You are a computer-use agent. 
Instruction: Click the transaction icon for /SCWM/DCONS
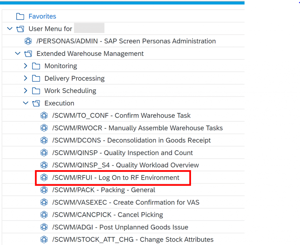point(44,140)
